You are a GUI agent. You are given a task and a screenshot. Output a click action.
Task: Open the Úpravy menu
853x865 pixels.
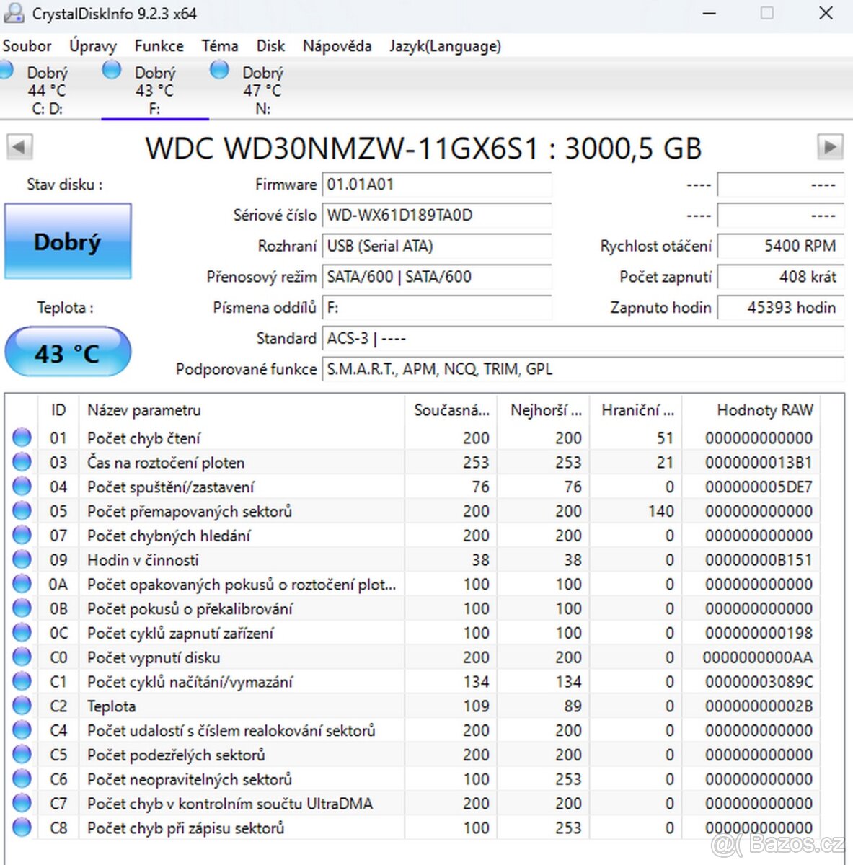pos(92,46)
